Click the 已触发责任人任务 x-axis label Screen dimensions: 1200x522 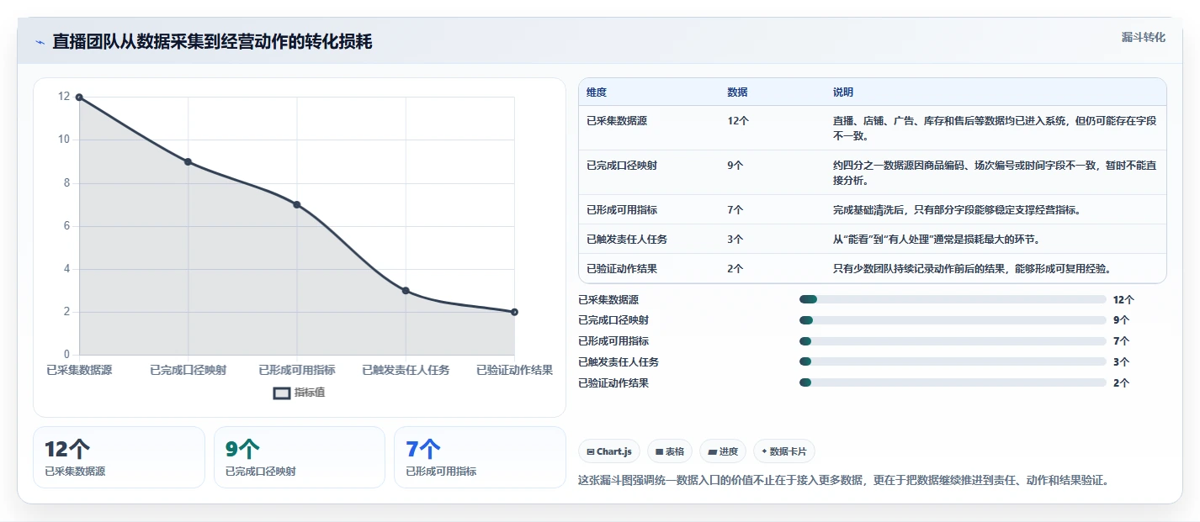click(406, 370)
